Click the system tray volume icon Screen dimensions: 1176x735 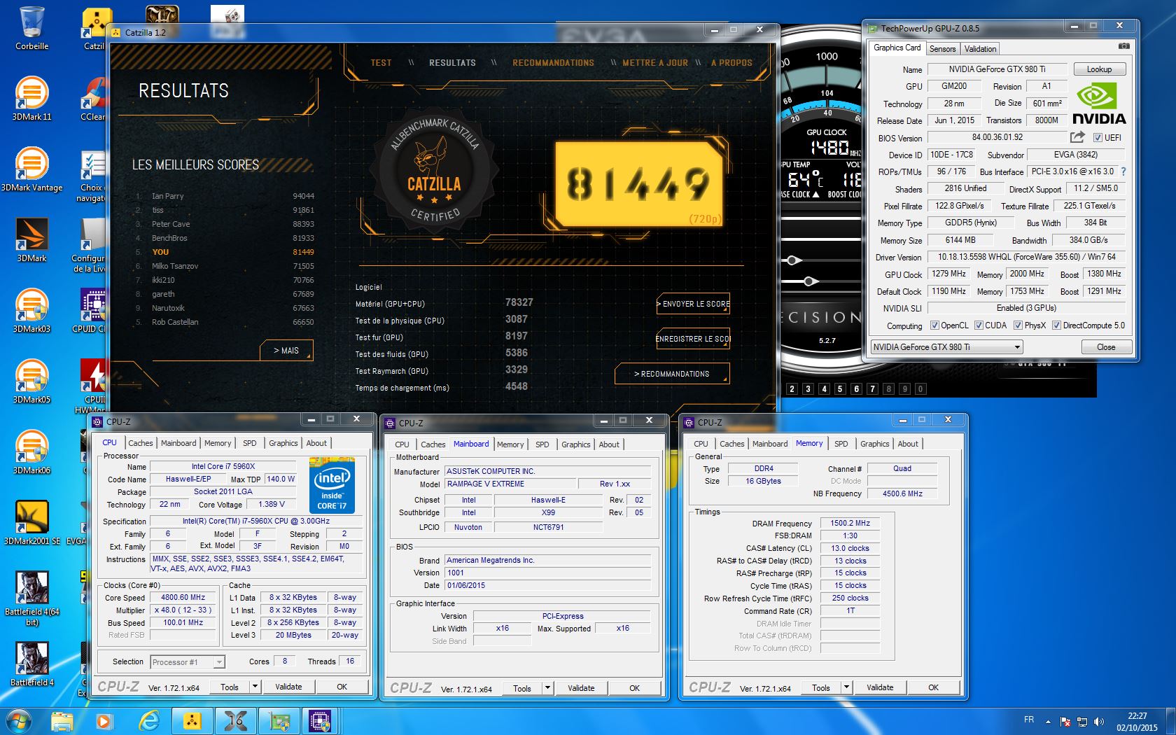pos(1098,721)
